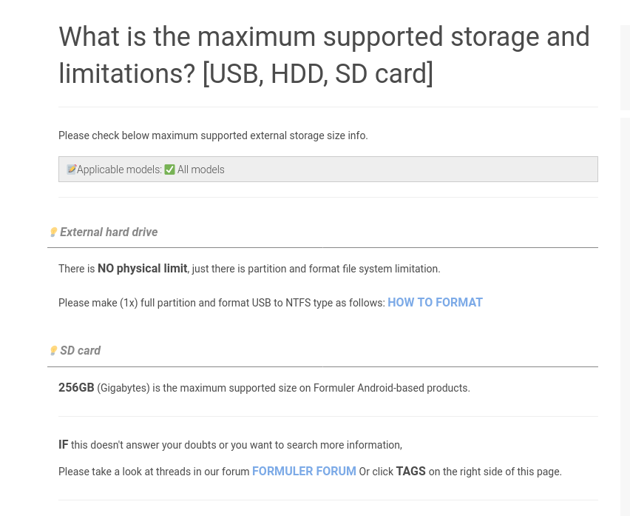630x516 pixels.
Task: Click the 'Please check below maximum supported' sentence
Action: pyautogui.click(x=213, y=135)
